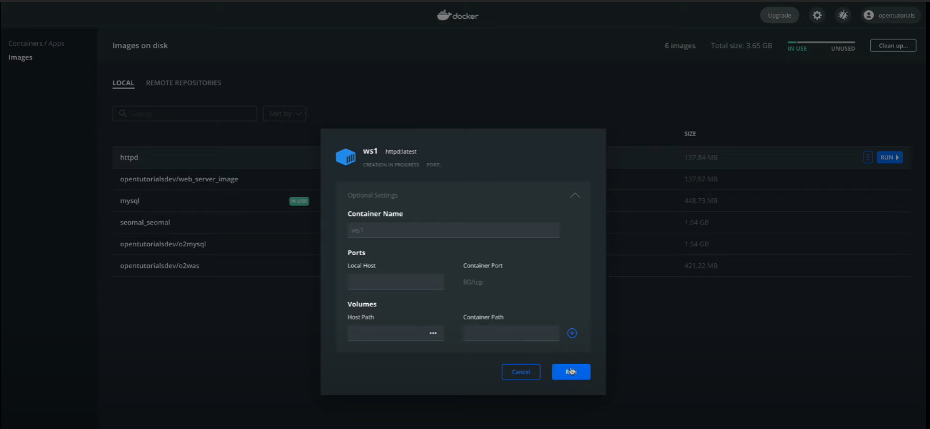Switch to the LOCAL tab
Screen dimensions: 930x429
pyautogui.click(x=123, y=83)
